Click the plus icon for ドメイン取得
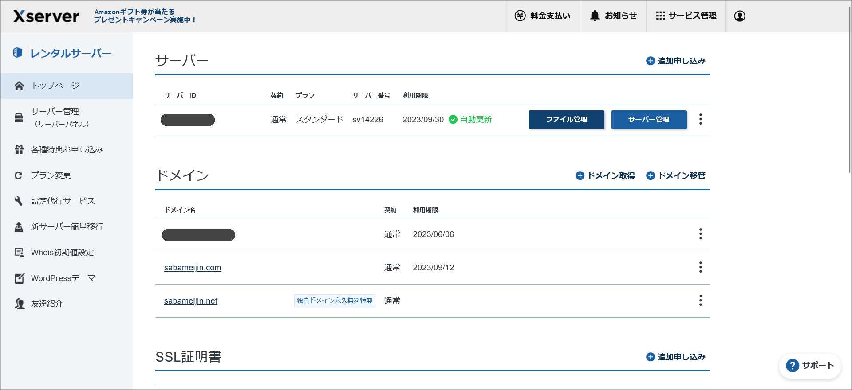Viewport: 852px width, 390px height. click(x=580, y=176)
